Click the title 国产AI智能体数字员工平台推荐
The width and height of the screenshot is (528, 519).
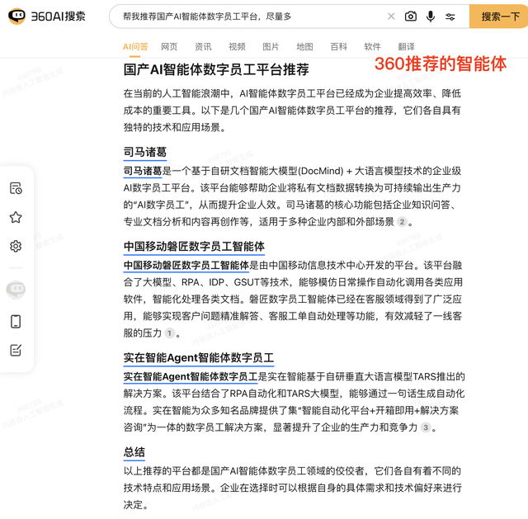click(x=216, y=69)
